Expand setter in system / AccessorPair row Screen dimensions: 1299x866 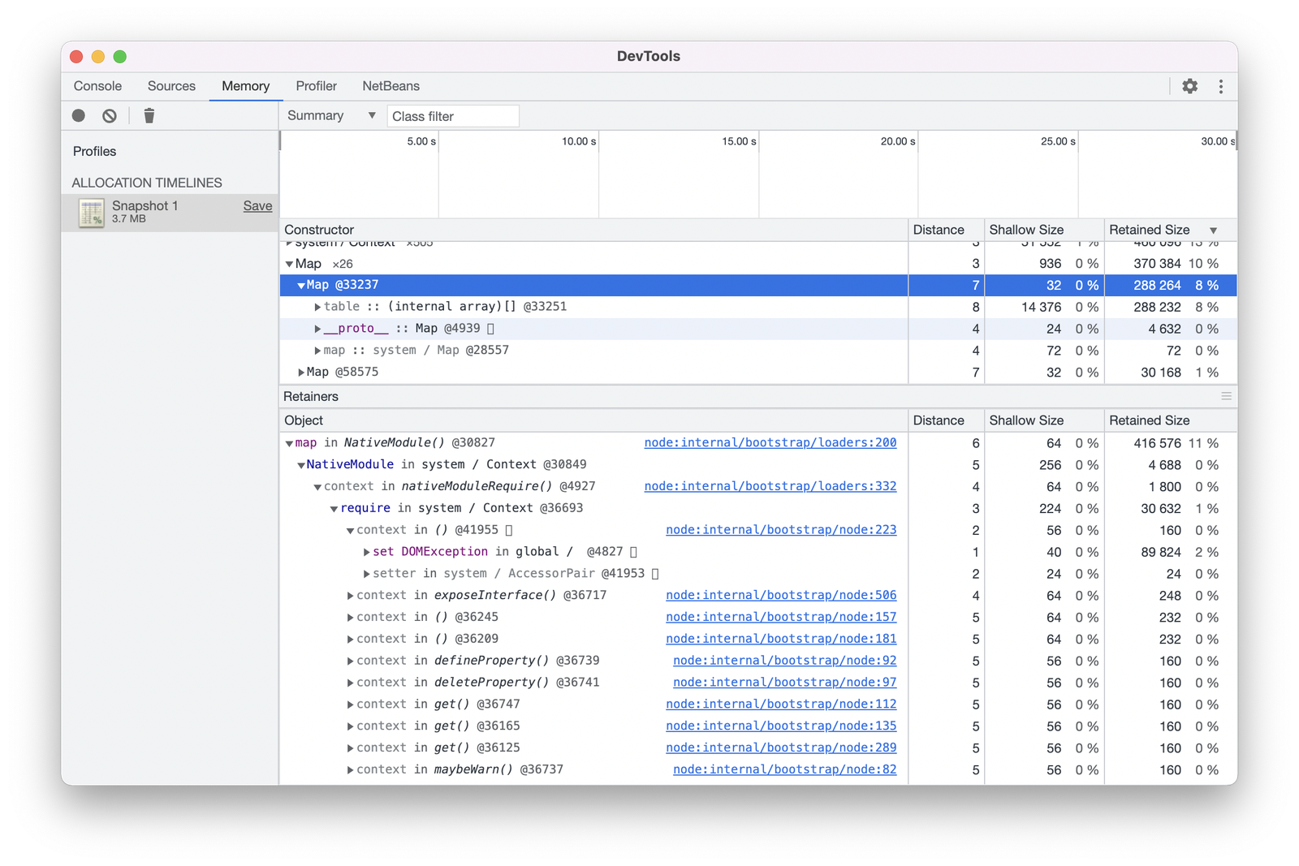pyautogui.click(x=366, y=574)
